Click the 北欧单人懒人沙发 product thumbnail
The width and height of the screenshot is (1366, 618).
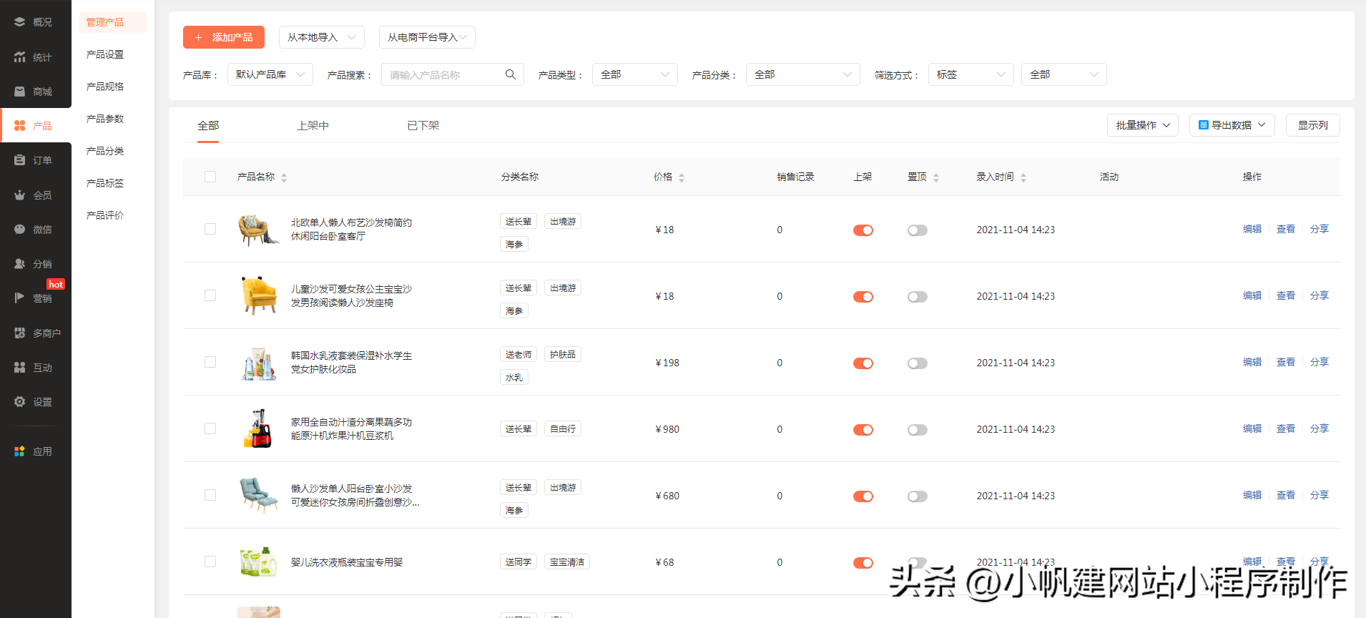click(x=257, y=230)
